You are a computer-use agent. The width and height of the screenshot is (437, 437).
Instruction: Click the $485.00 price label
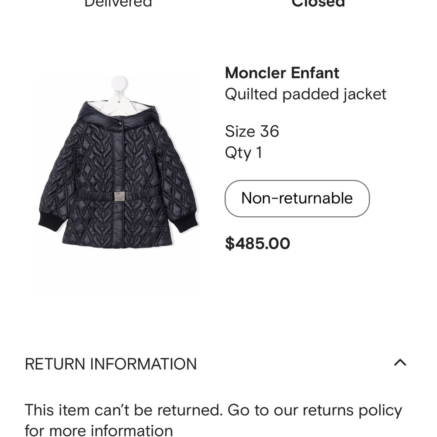click(x=257, y=243)
